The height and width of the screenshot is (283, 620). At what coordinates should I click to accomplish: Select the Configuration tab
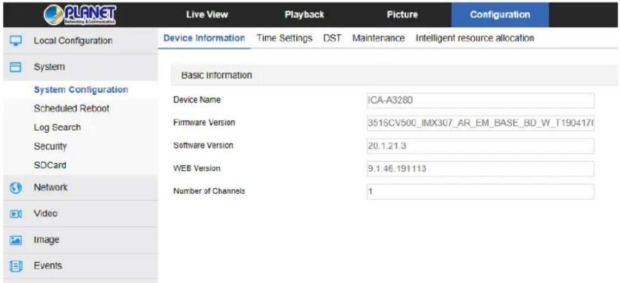(x=500, y=15)
